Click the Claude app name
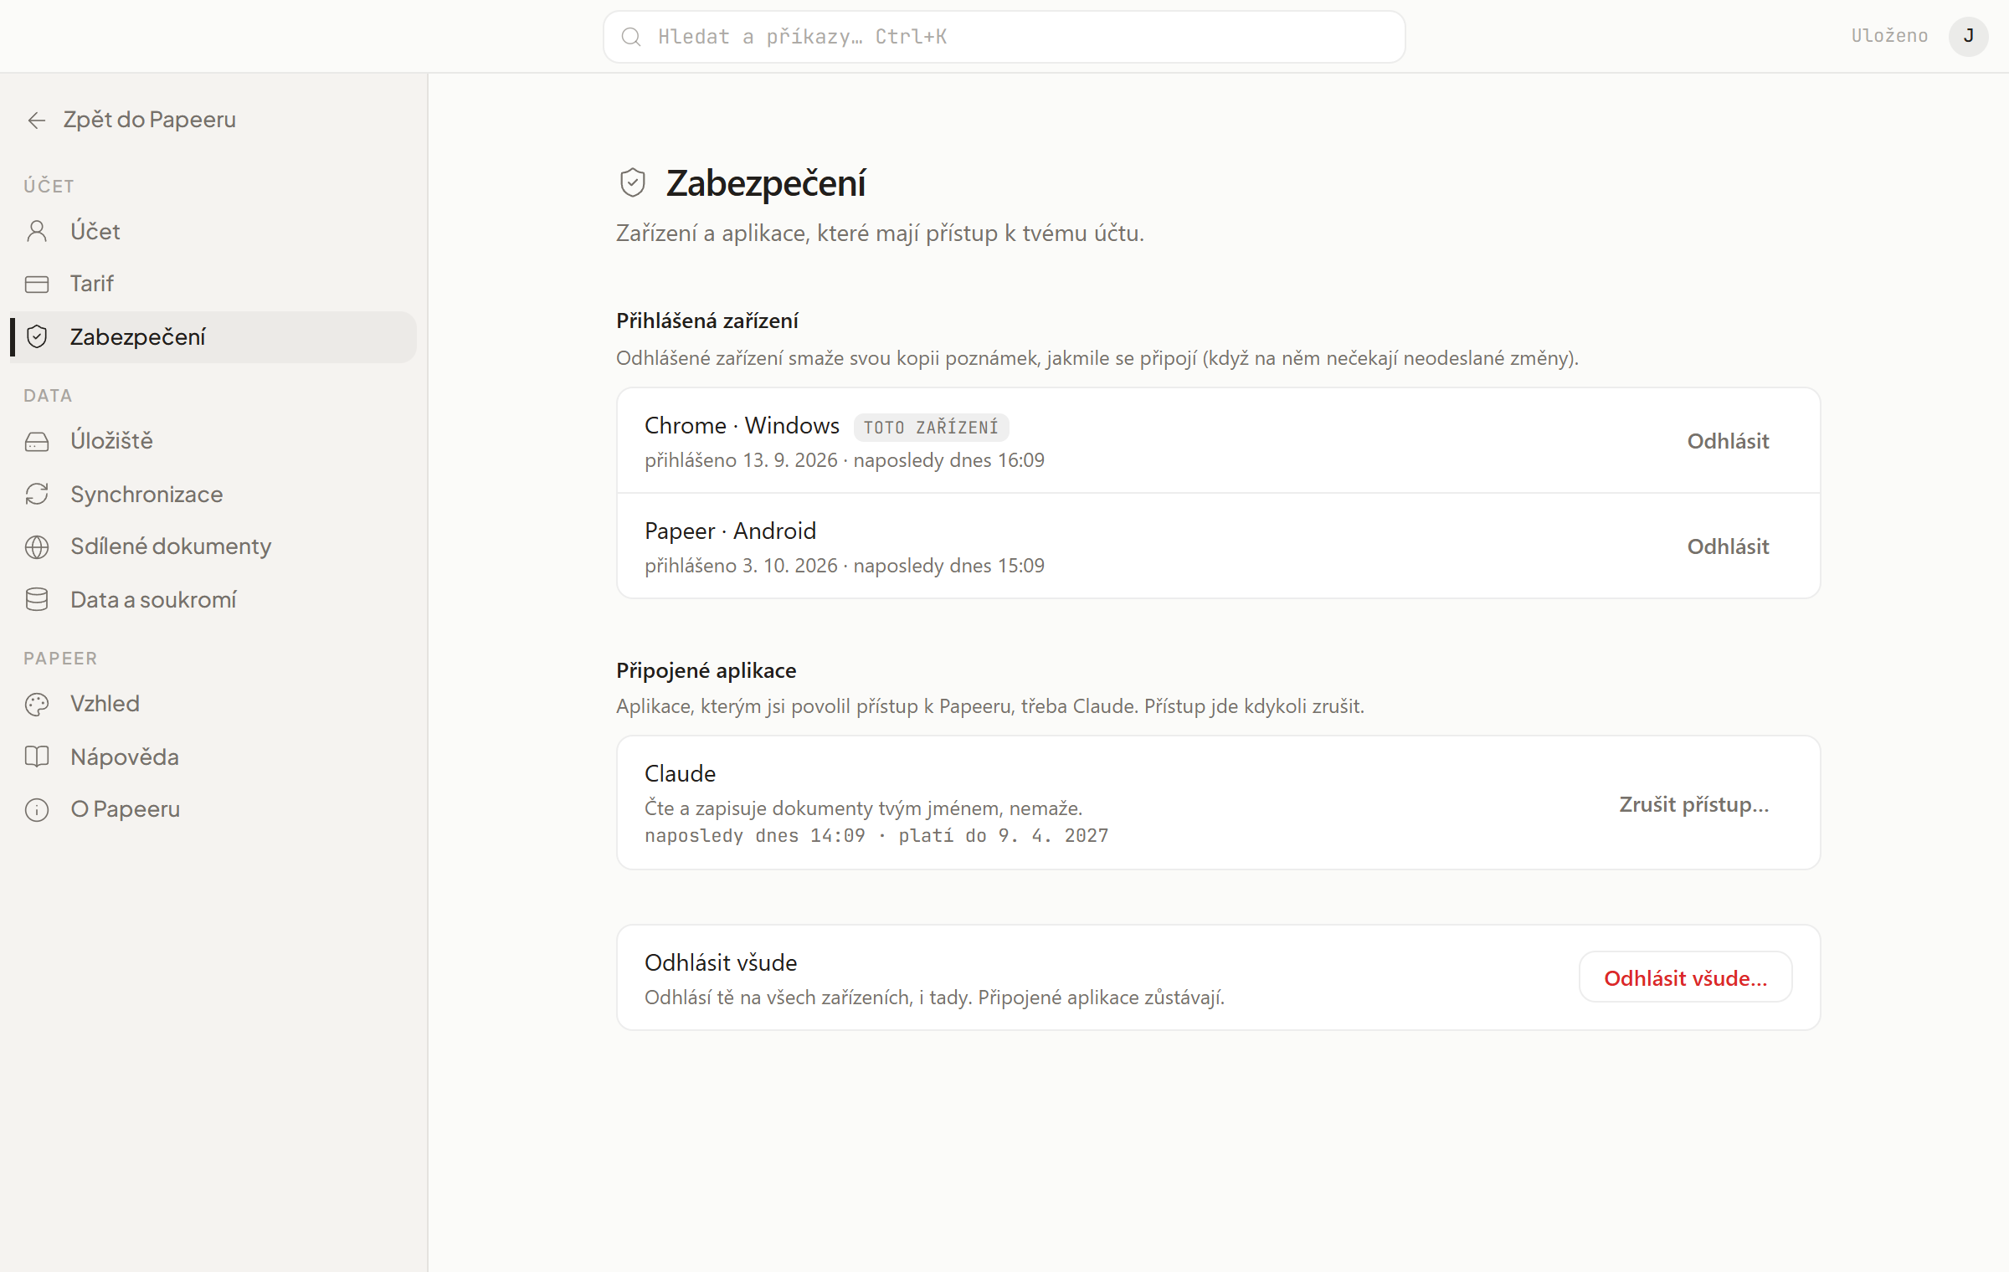The image size is (2009, 1272). [680, 773]
